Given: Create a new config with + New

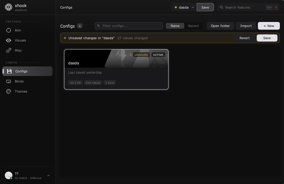Looking at the screenshot, I should (269, 26).
